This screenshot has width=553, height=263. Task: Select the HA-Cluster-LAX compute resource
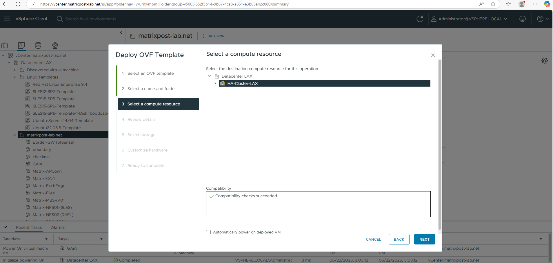(x=324, y=83)
